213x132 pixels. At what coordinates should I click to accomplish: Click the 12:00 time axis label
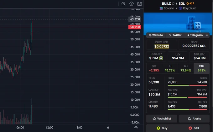pyautogui.click(x=49, y=128)
